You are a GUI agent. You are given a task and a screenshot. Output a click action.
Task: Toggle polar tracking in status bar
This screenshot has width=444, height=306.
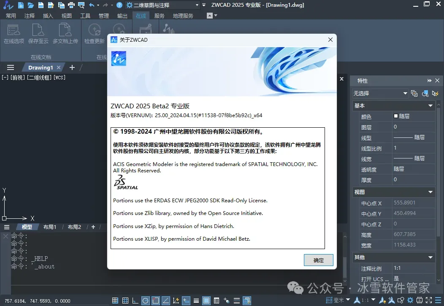[x=145, y=301]
